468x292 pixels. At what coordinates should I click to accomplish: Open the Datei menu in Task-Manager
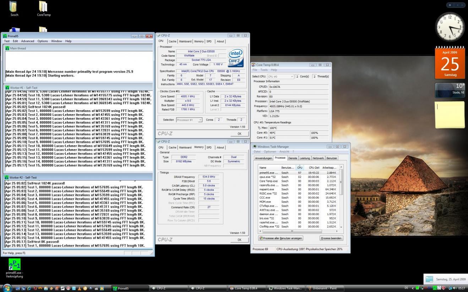pos(257,152)
